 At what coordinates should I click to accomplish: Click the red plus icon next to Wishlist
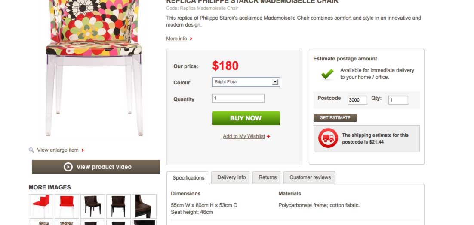pyautogui.click(x=268, y=136)
